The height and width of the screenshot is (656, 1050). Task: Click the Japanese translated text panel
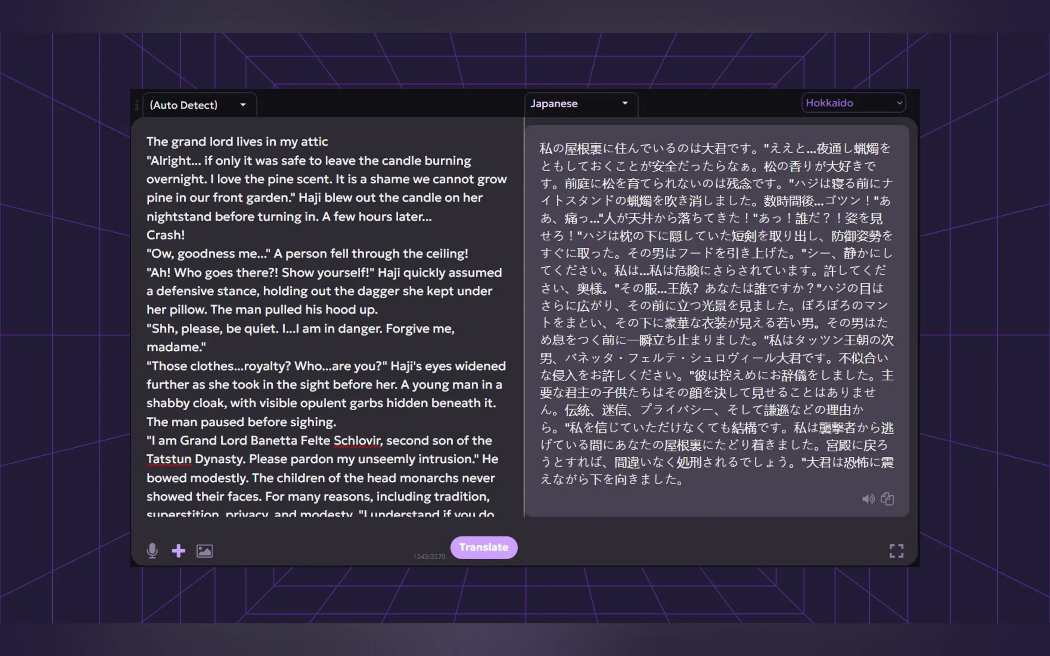click(x=716, y=312)
